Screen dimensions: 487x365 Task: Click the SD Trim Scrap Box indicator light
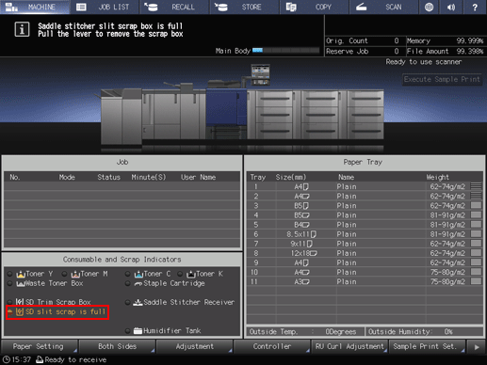pos(10,302)
